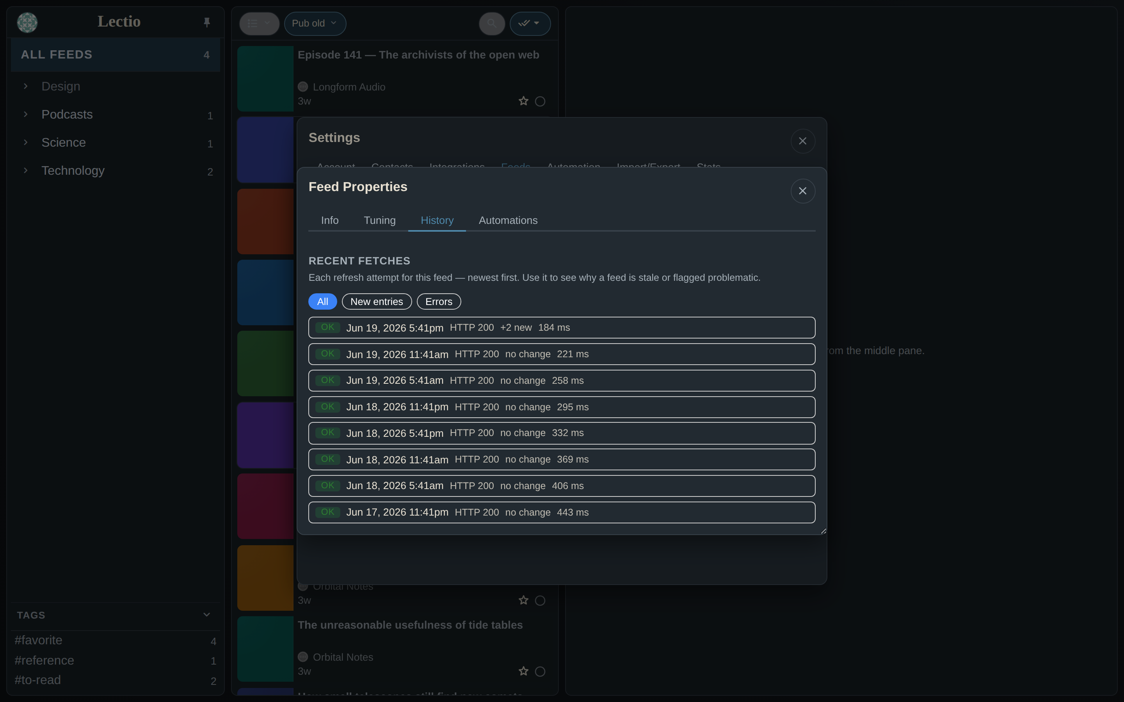Screen dimensions: 1124x702
Task: Open the list view mode dropdown
Action: pos(259,23)
